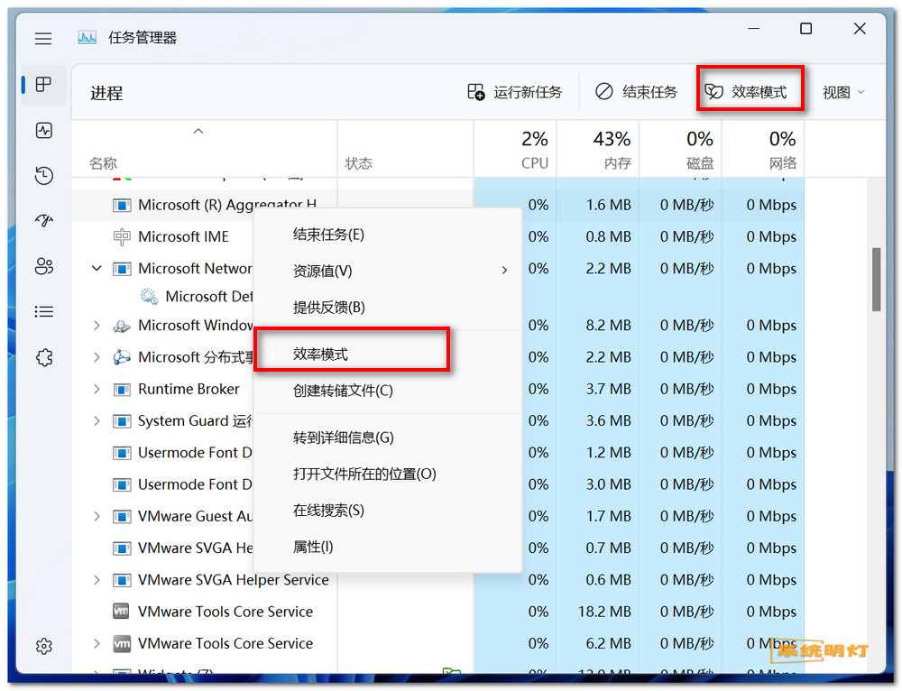Select the Usermode Font D 1.2 MB row
Screen dimensions: 902x691
point(438,453)
